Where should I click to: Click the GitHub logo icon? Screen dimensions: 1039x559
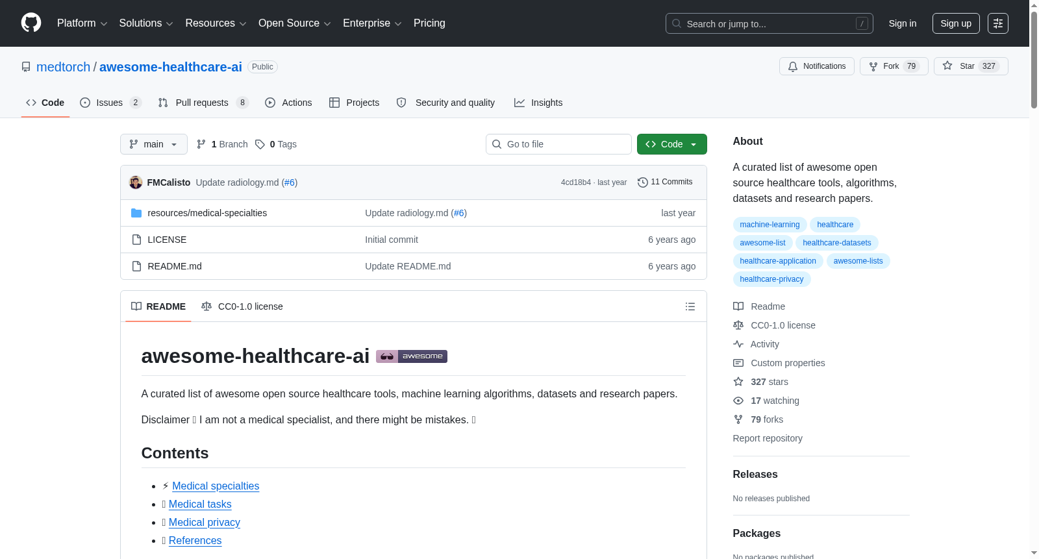click(31, 23)
